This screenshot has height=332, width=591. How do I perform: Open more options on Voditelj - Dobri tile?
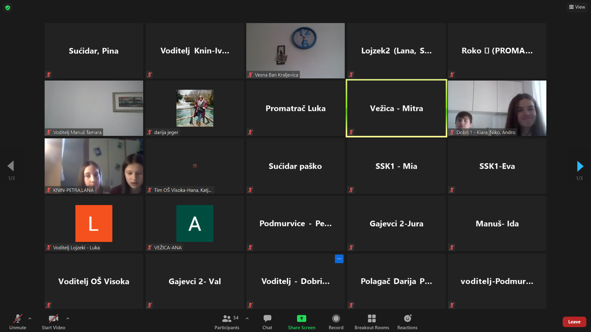(x=339, y=259)
